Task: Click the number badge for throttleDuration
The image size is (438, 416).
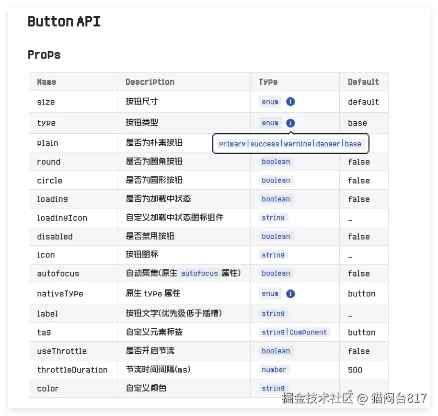Action: (274, 370)
